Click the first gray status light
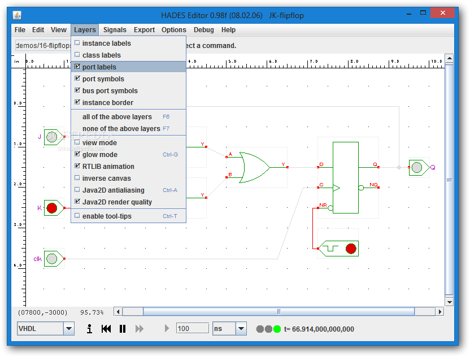 tap(260, 329)
